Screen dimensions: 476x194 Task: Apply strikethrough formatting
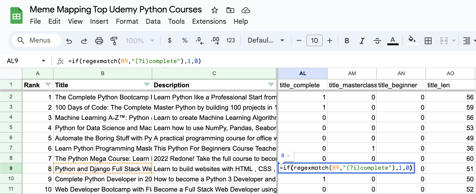click(x=377, y=41)
